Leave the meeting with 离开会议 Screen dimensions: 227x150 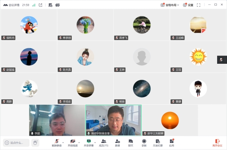point(217,143)
